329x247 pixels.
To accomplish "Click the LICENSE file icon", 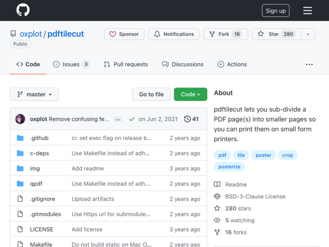I will tap(20, 229).
